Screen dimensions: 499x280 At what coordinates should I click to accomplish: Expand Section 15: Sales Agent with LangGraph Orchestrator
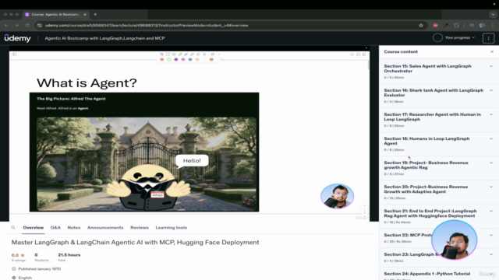(491, 66)
